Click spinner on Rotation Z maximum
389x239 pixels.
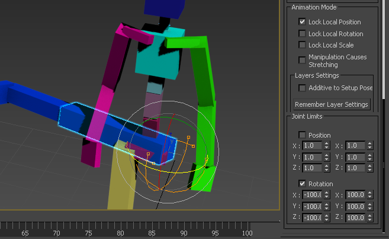coord(370,218)
